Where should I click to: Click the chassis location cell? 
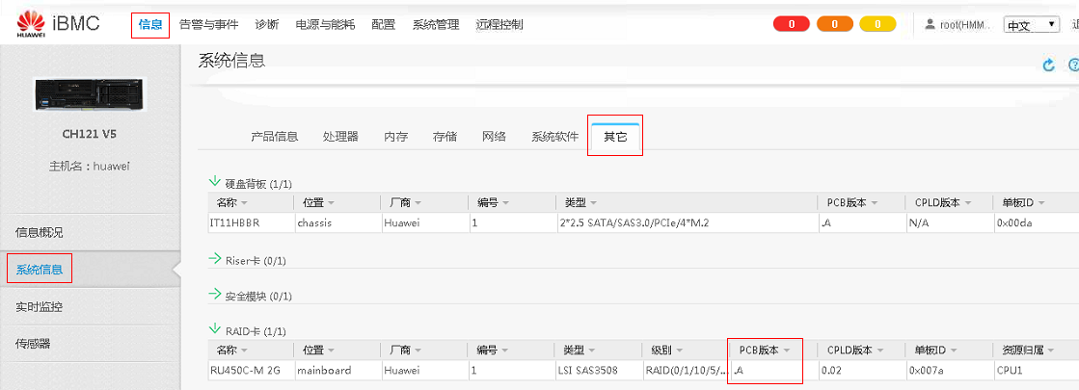point(337,222)
